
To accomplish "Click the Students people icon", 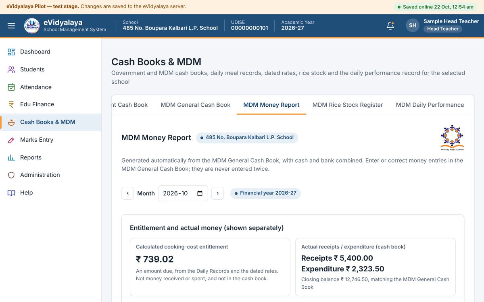I will pyautogui.click(x=11, y=70).
